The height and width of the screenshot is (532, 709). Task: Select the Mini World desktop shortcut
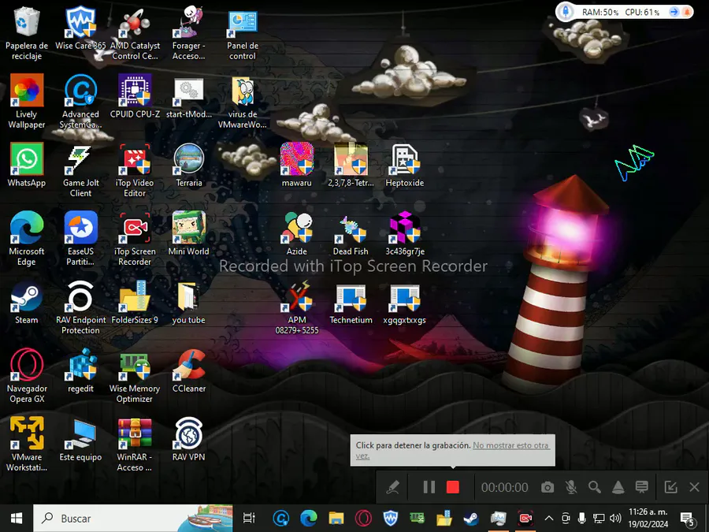point(188,233)
